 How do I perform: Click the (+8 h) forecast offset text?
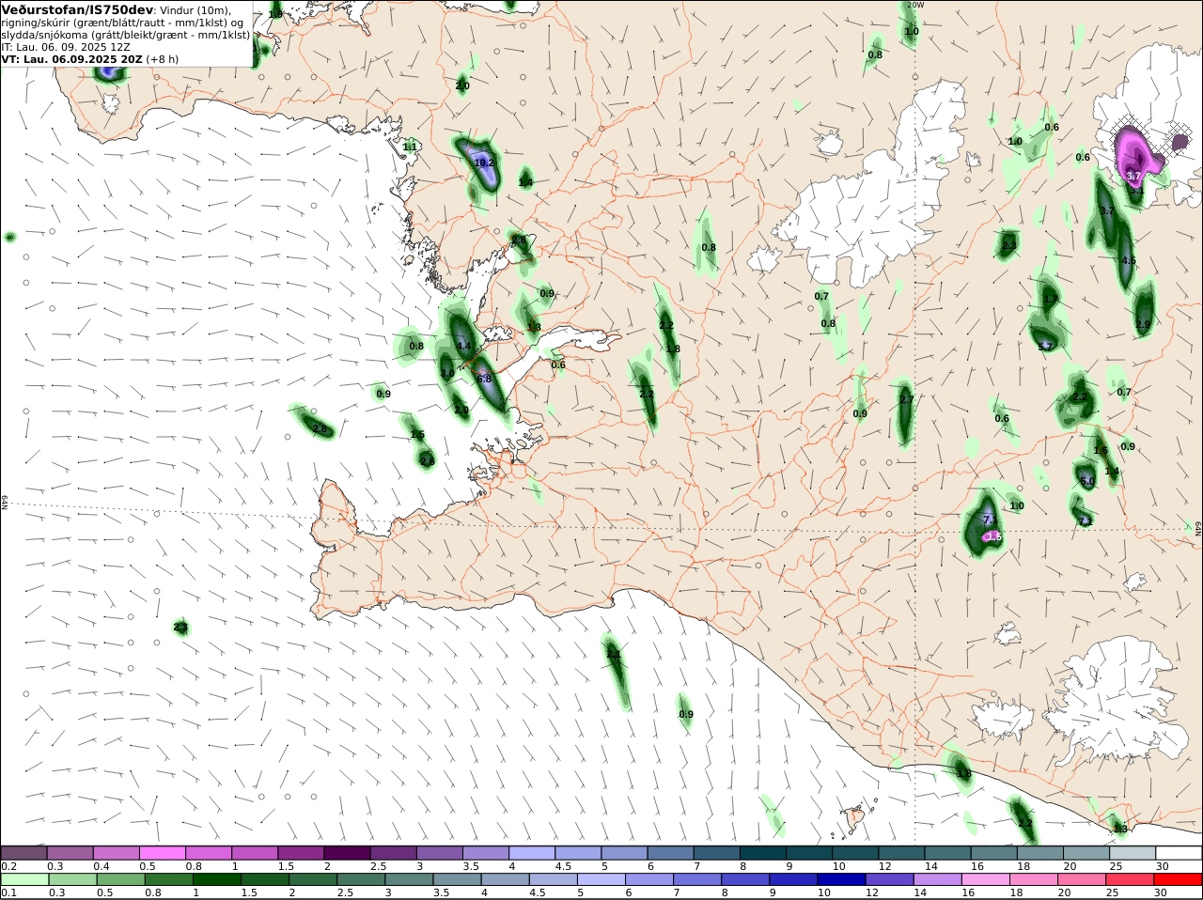click(163, 59)
